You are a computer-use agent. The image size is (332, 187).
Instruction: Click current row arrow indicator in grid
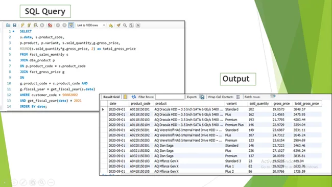(x=103, y=109)
